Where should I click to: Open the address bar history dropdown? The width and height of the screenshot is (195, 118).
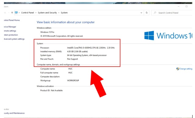click(x=141, y=13)
